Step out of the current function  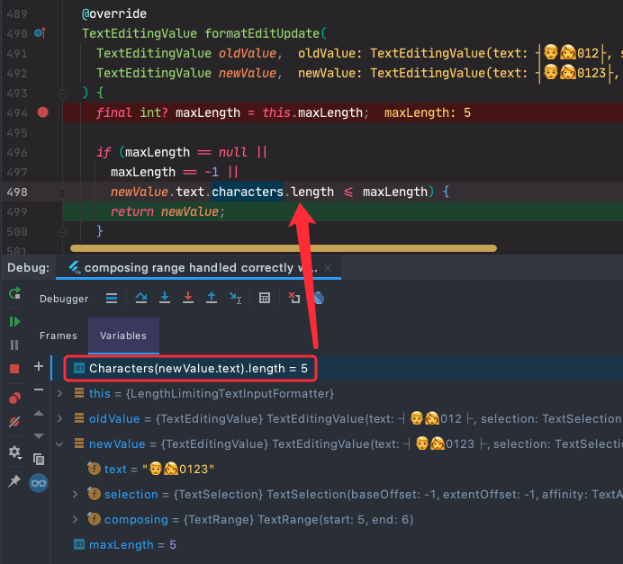pos(212,298)
